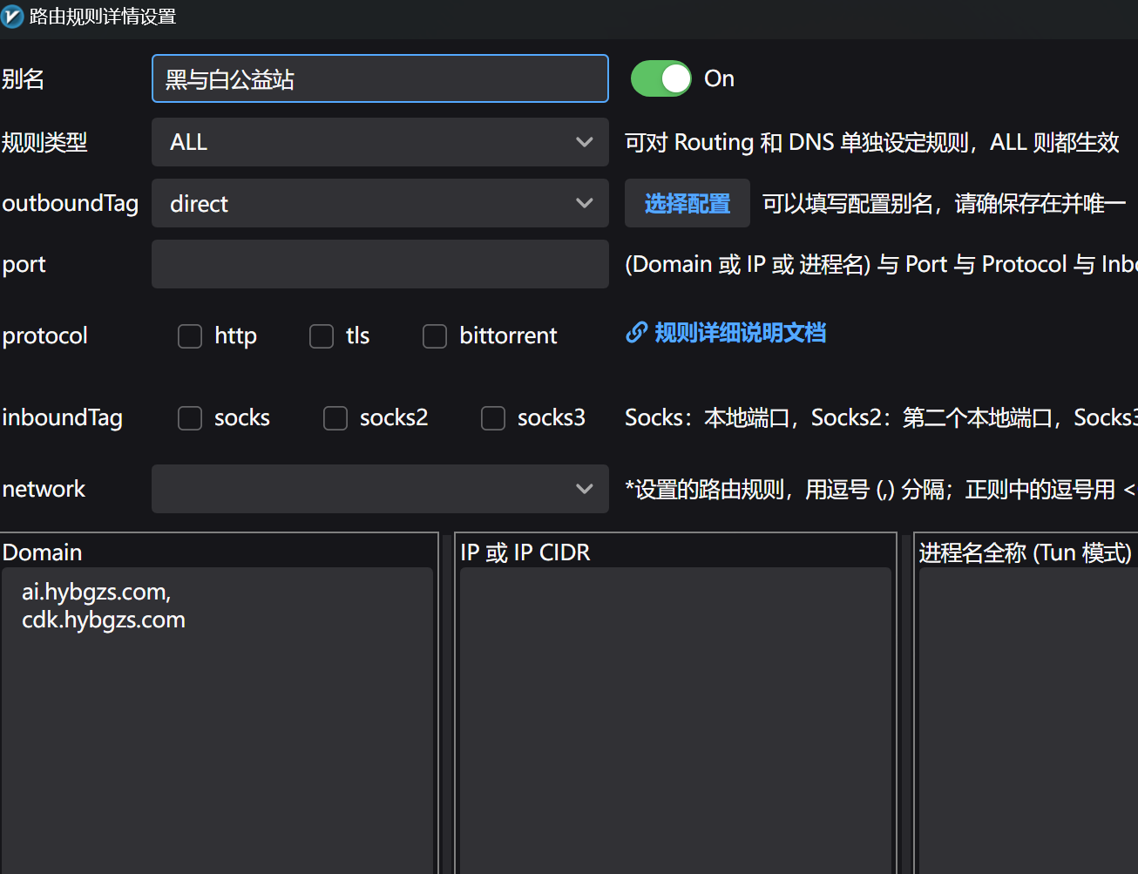Click the 选择配置 button

(688, 203)
